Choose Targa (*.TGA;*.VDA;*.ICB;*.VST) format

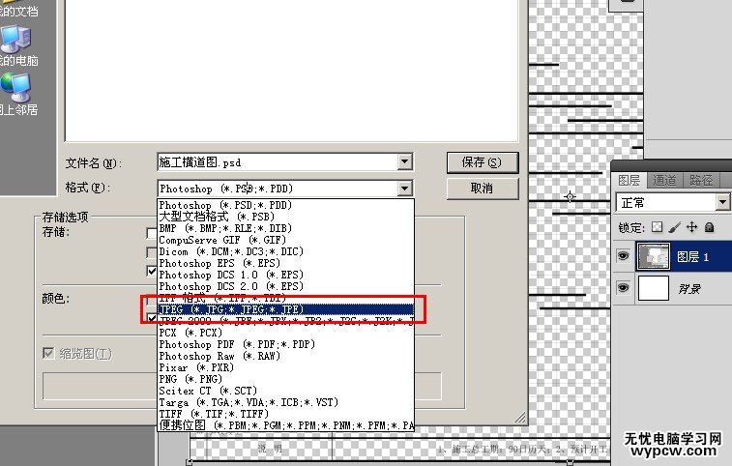tap(285, 402)
